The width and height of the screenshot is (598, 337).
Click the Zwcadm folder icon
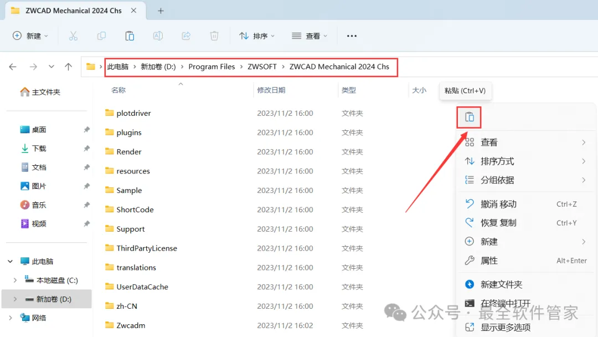110,325
